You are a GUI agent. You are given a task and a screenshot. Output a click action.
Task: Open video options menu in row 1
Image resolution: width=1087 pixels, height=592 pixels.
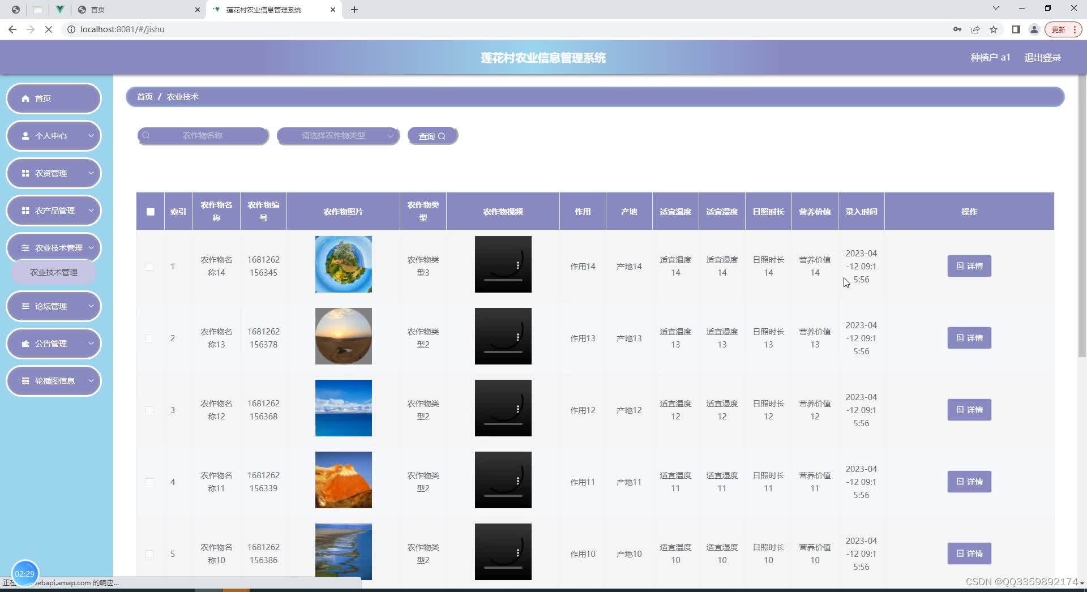517,265
